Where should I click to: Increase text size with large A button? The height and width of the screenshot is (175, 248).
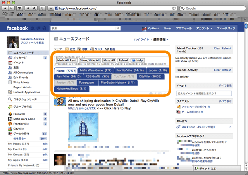coord(34,8)
